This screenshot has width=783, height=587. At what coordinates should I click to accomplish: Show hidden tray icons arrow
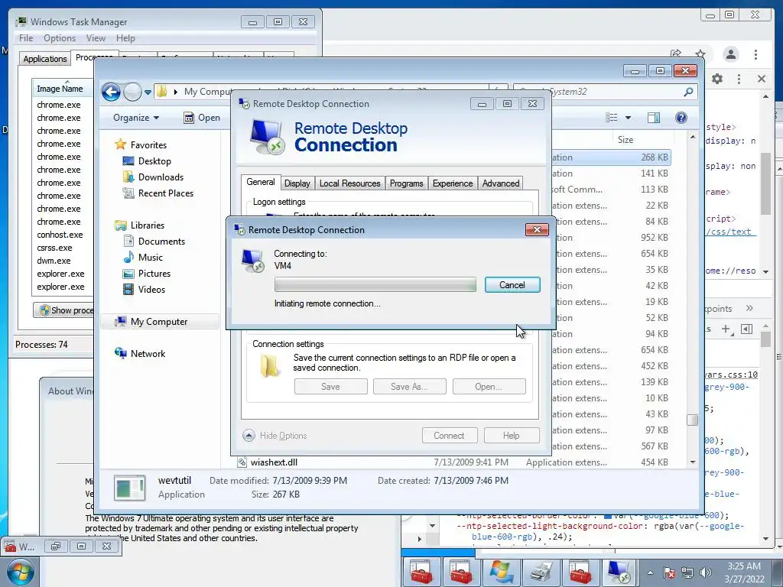click(x=650, y=572)
